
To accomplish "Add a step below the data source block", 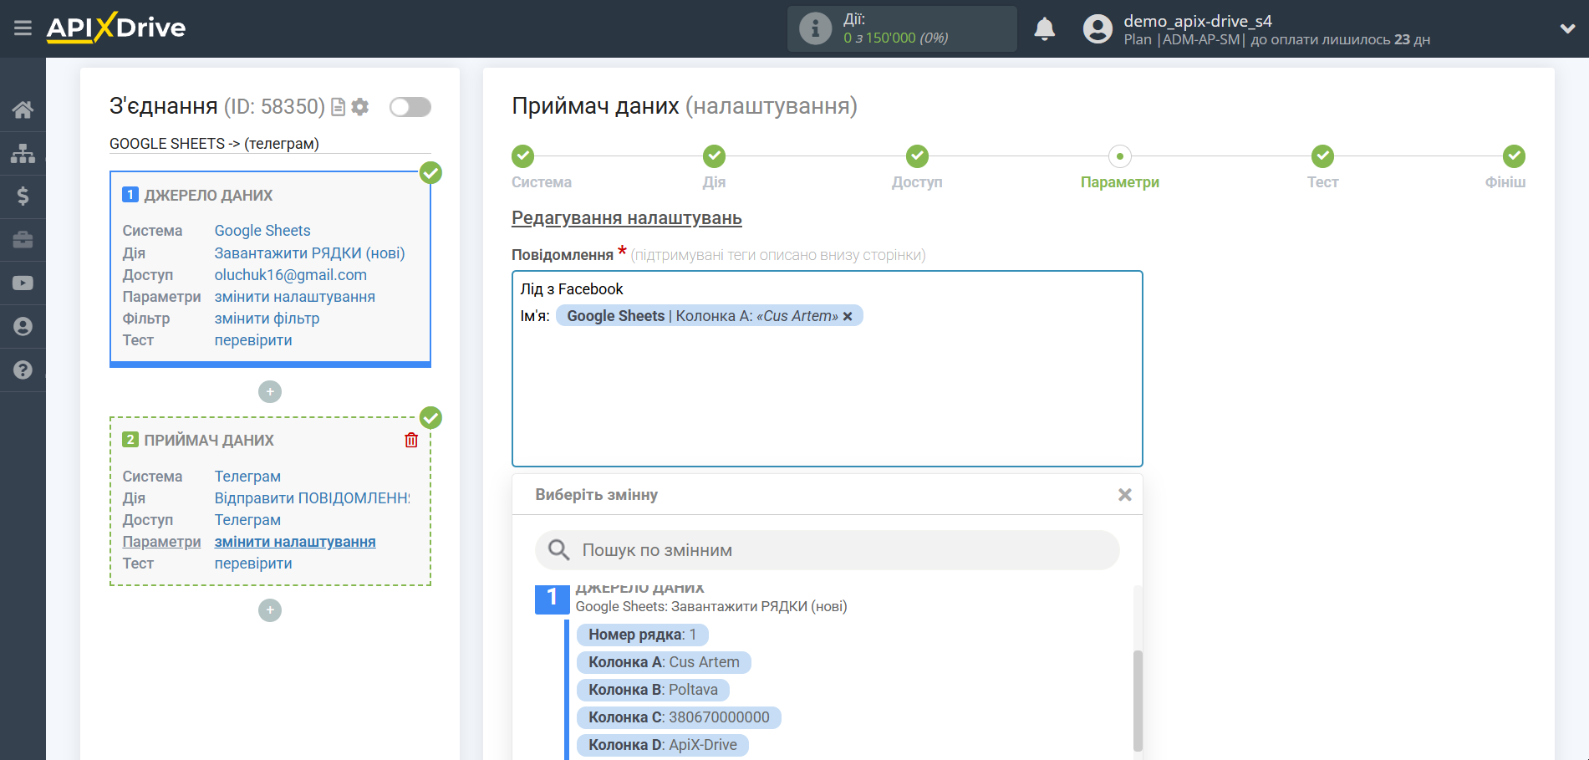I will [x=270, y=391].
